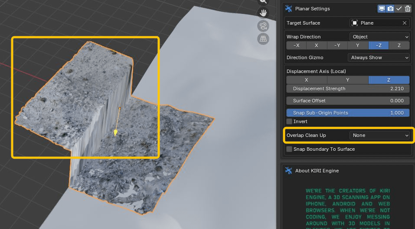Set wrap direction to -X
The height and width of the screenshot is (229, 415).
[296, 45]
